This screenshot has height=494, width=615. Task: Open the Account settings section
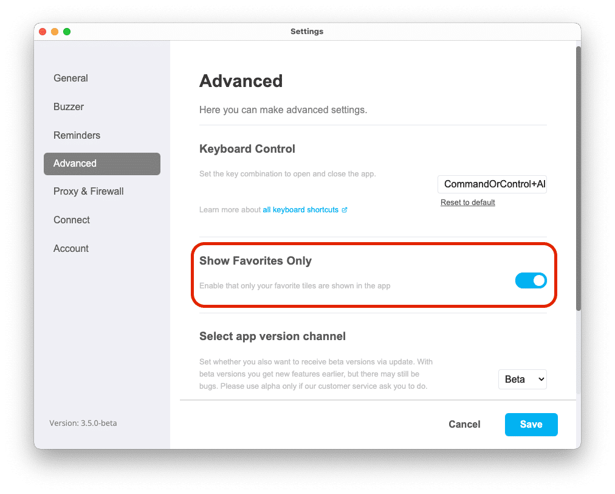point(71,249)
